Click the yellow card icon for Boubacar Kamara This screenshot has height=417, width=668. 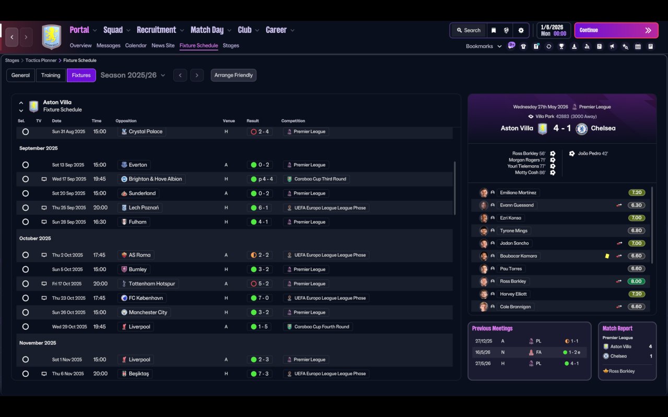click(x=607, y=256)
